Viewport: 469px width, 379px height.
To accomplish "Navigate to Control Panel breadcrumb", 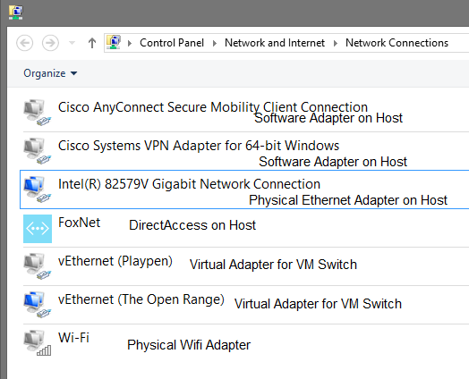I will (172, 43).
